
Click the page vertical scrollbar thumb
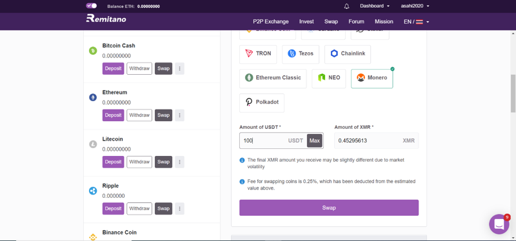tap(513, 93)
